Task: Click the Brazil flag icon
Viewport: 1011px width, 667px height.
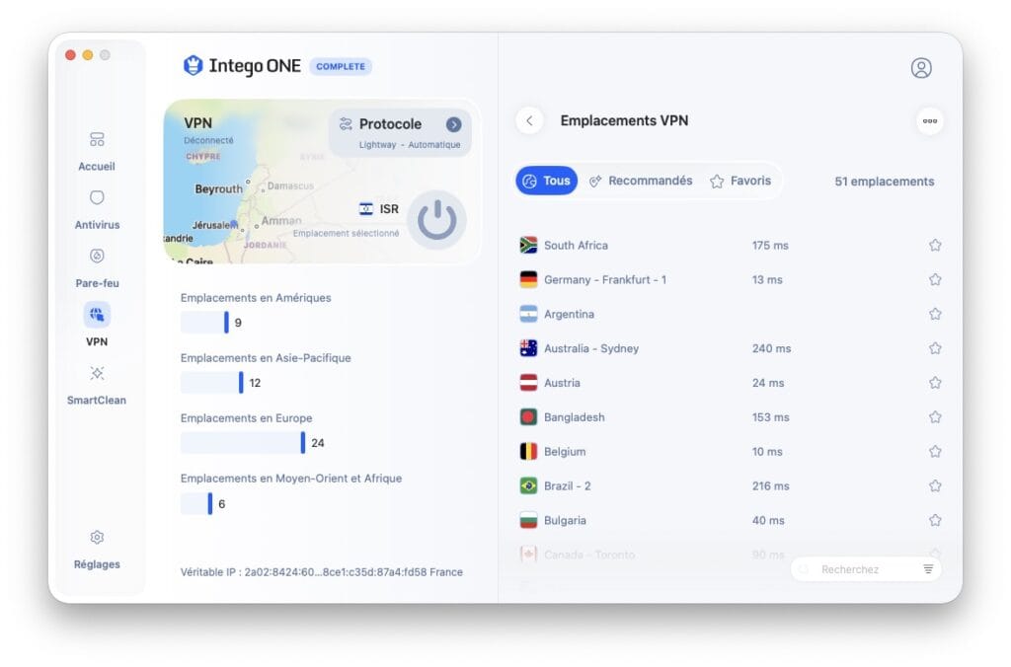Action: [x=528, y=485]
